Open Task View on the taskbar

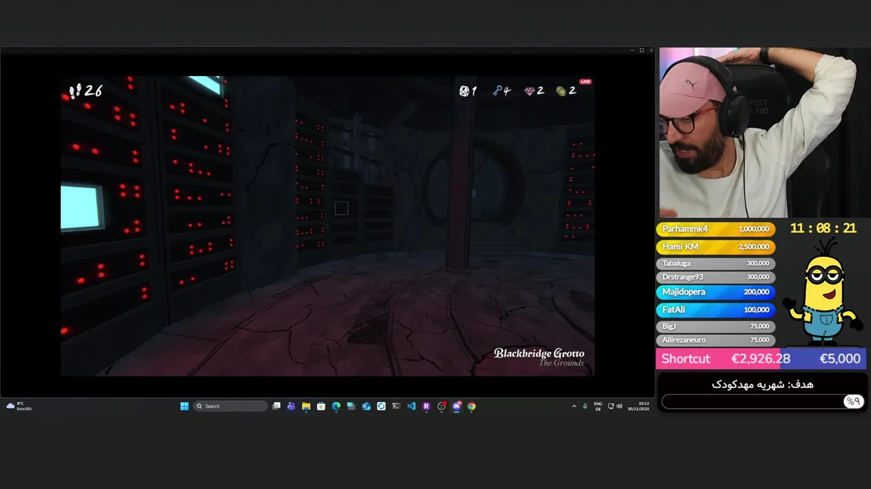[276, 406]
